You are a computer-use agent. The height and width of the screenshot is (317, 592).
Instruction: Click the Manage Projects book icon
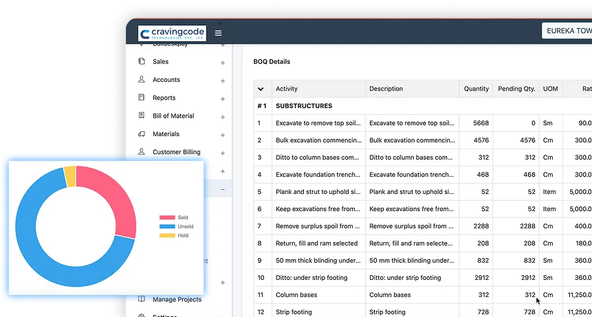pyautogui.click(x=142, y=299)
